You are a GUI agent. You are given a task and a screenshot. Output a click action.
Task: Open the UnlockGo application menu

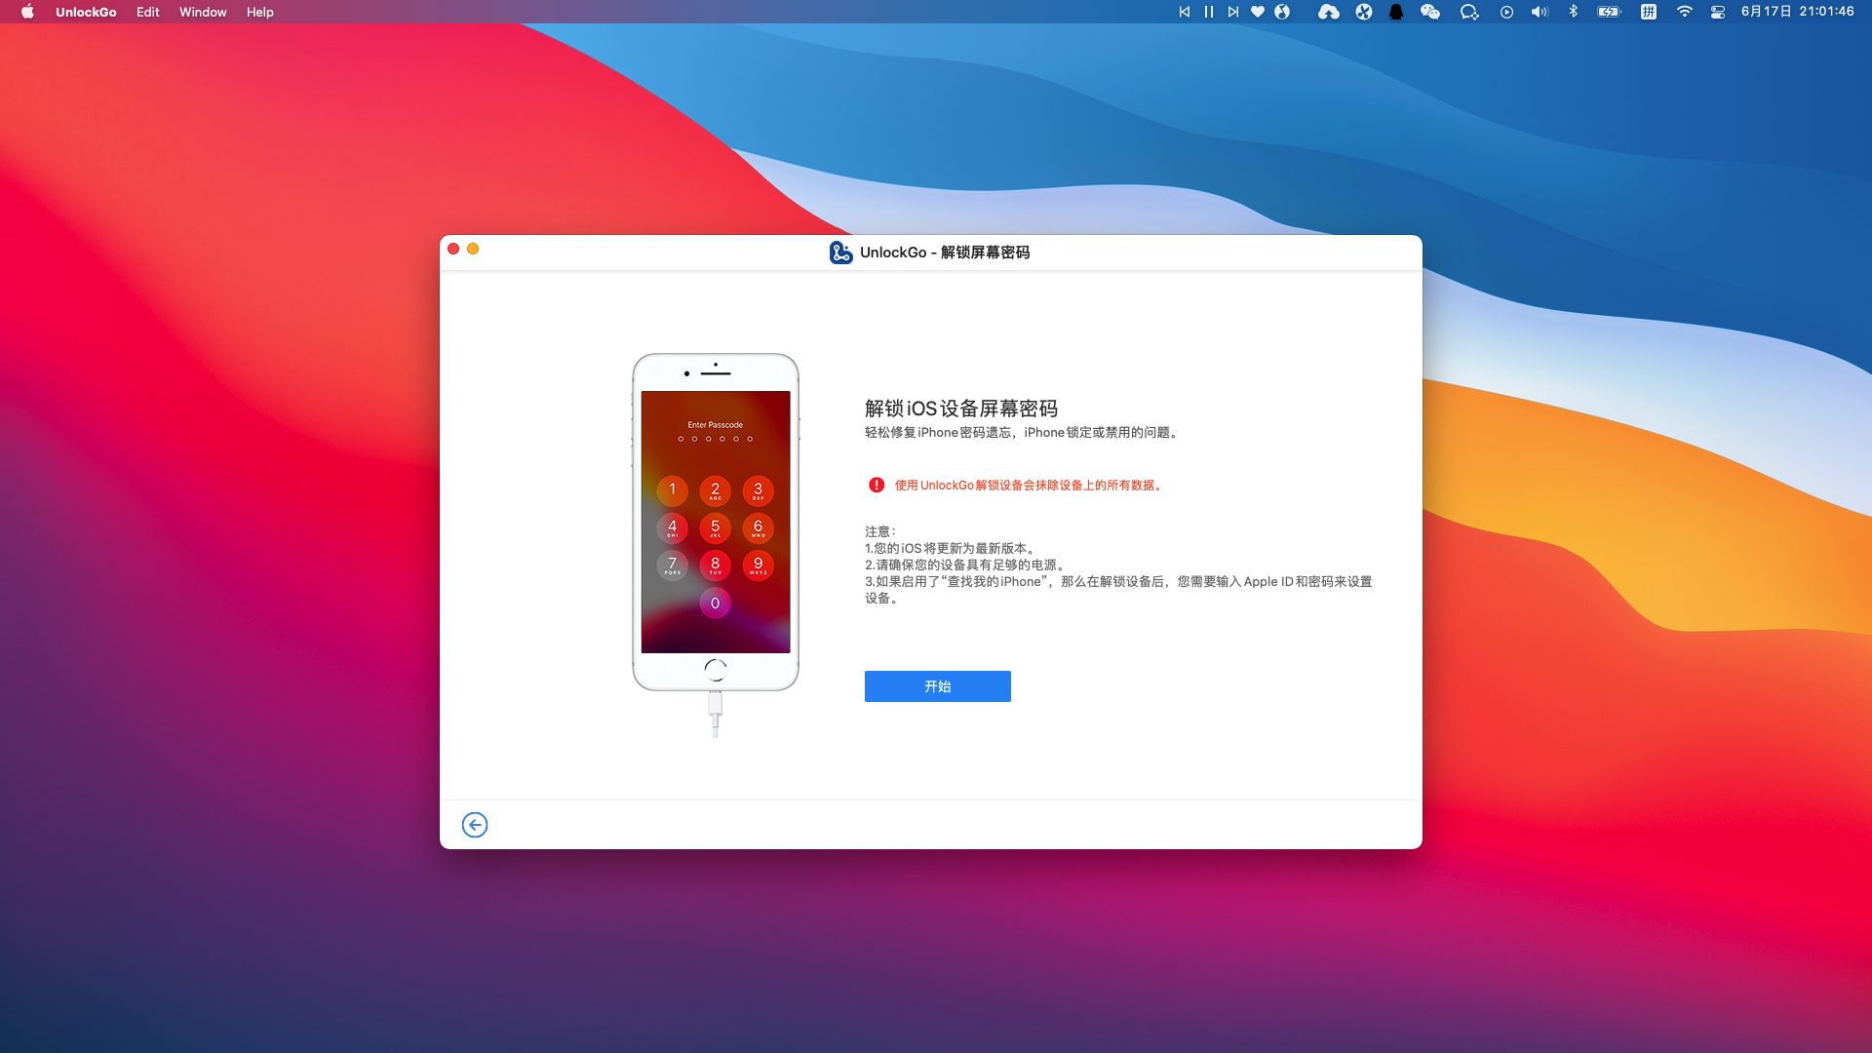(x=86, y=12)
